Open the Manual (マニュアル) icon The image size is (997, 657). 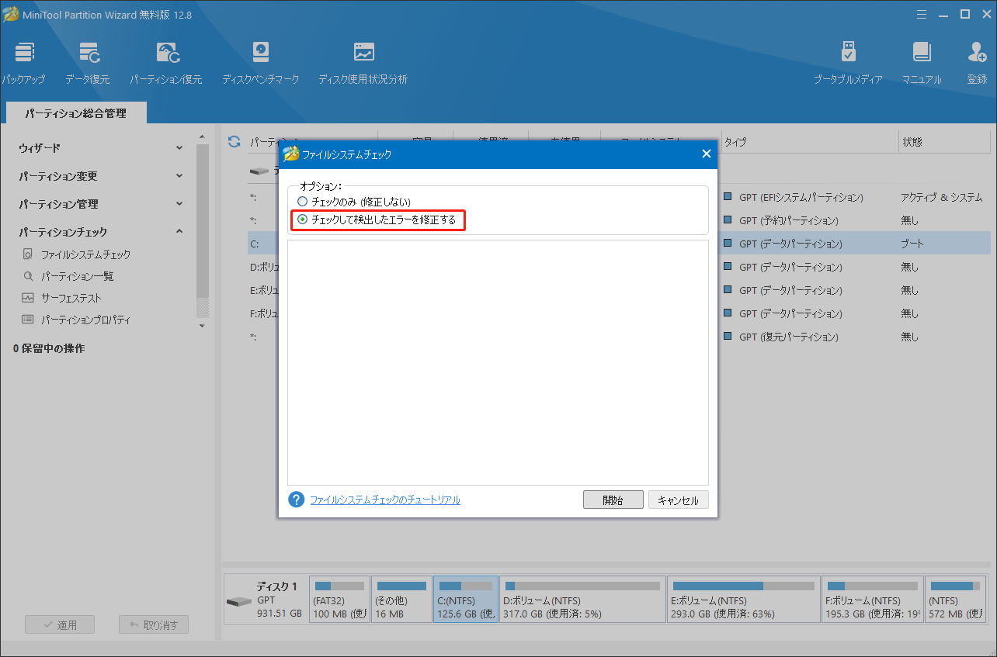point(922,53)
